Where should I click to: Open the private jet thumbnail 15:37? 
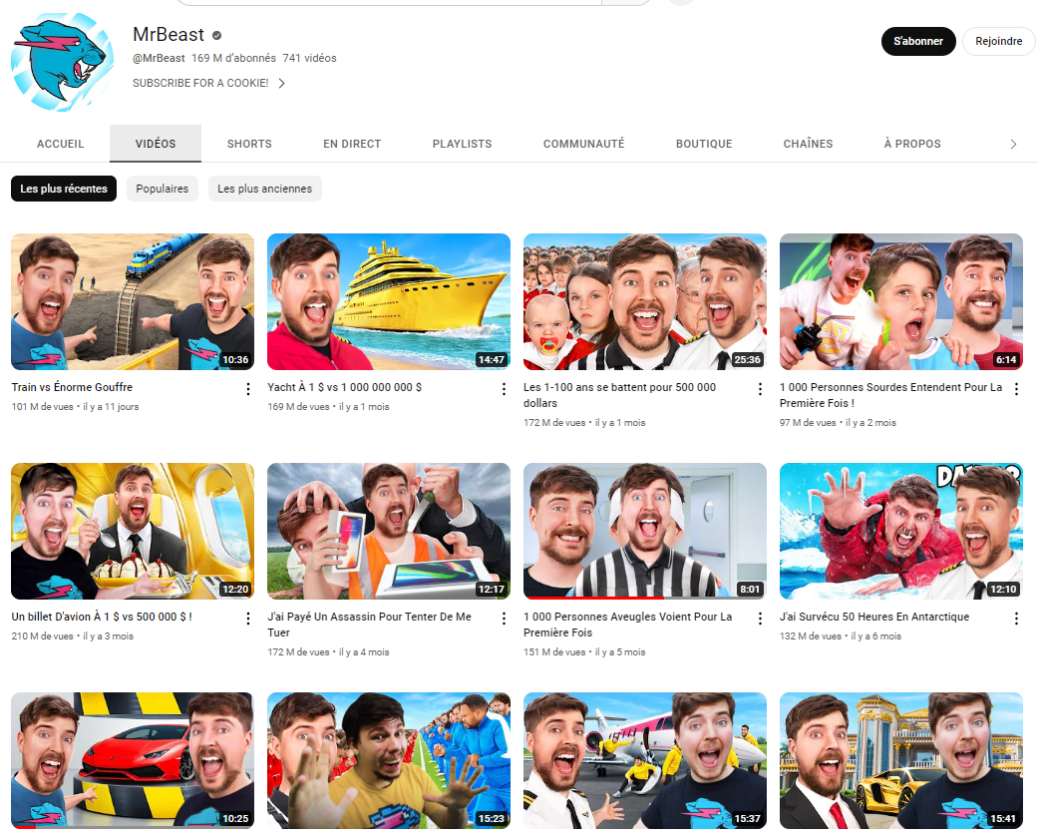[645, 761]
